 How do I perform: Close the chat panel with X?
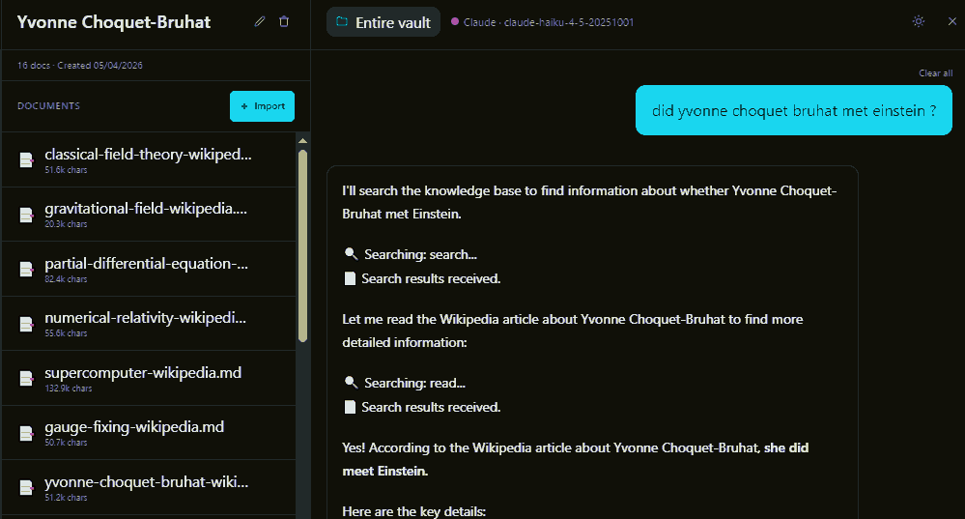[952, 21]
